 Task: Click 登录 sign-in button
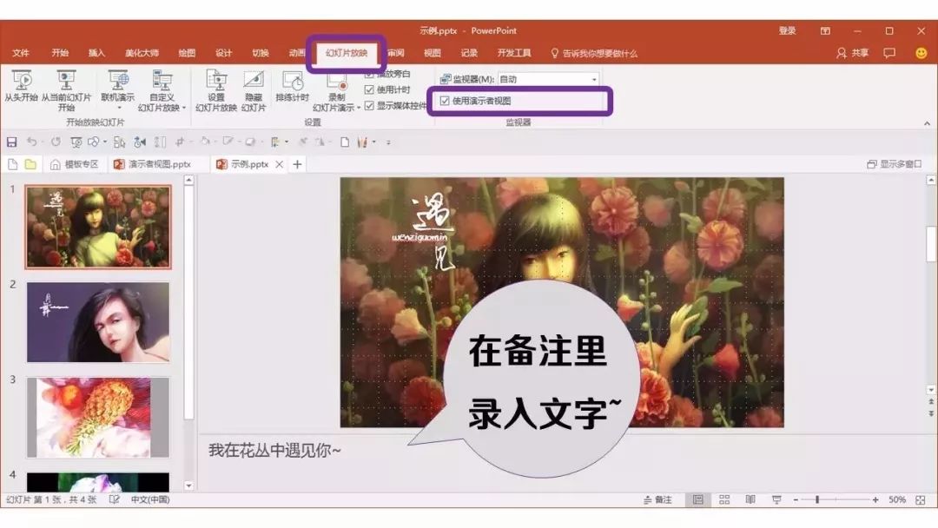787,31
